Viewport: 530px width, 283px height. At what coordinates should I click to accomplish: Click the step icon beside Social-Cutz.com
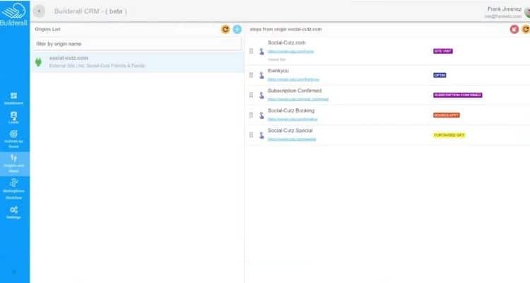261,52
